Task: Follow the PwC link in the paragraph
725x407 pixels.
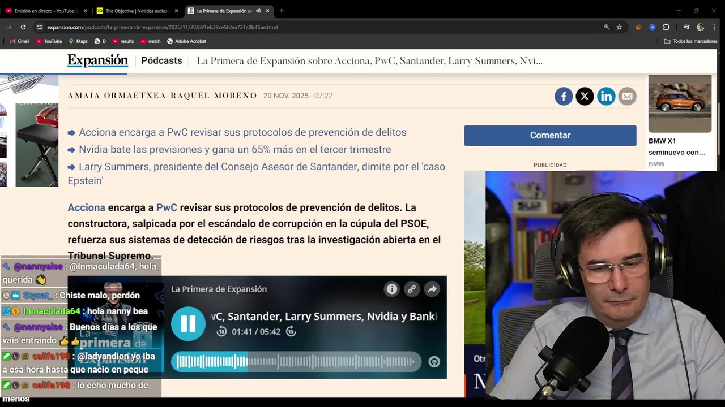Action: coord(167,208)
